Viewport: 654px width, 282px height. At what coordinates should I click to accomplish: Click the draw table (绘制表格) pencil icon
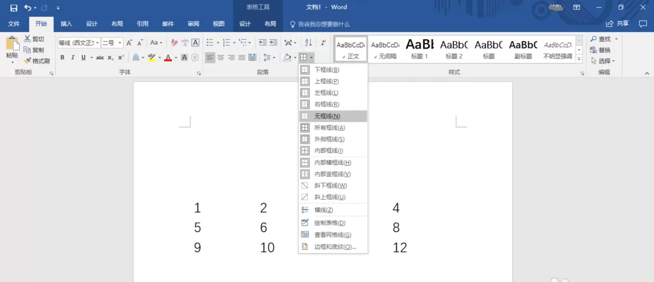pos(305,222)
